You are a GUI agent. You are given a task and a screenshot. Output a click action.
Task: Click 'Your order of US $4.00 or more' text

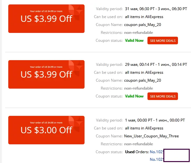point(46,122)
